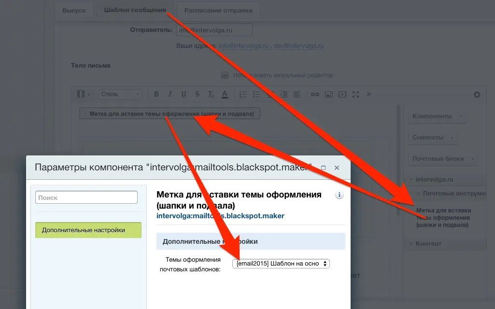Apply underline formatting to text
Viewport: 495px width, 309px height.
click(x=184, y=94)
